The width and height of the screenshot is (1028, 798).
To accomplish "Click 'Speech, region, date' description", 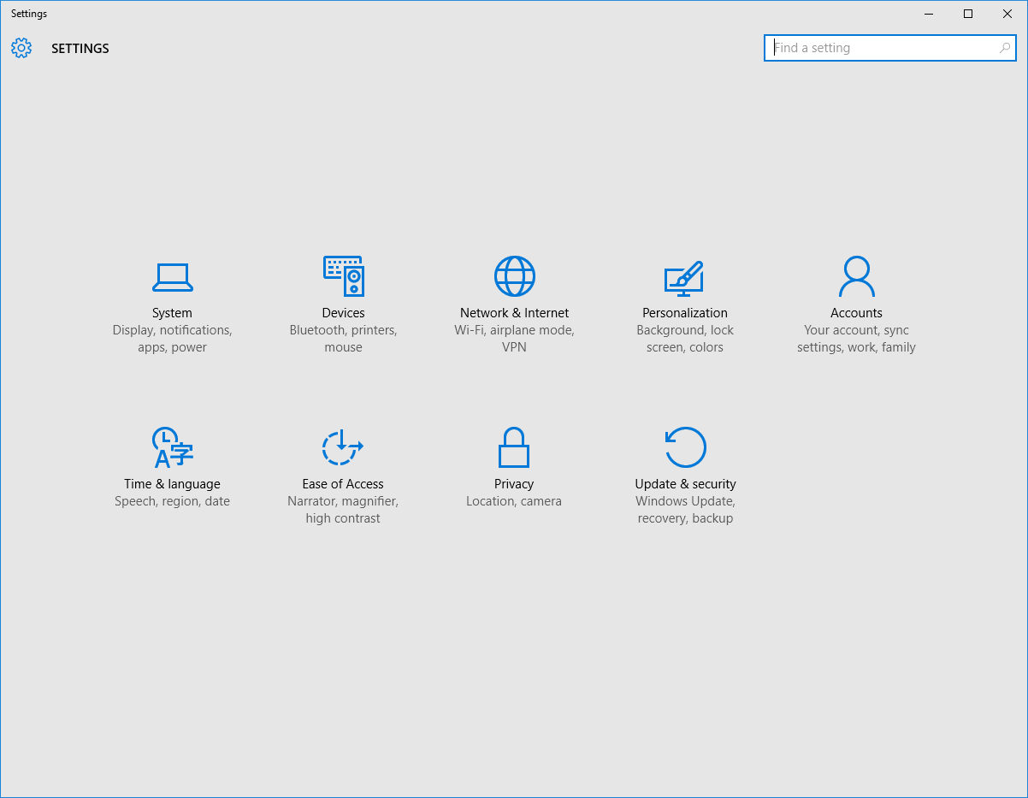I will tap(172, 501).
